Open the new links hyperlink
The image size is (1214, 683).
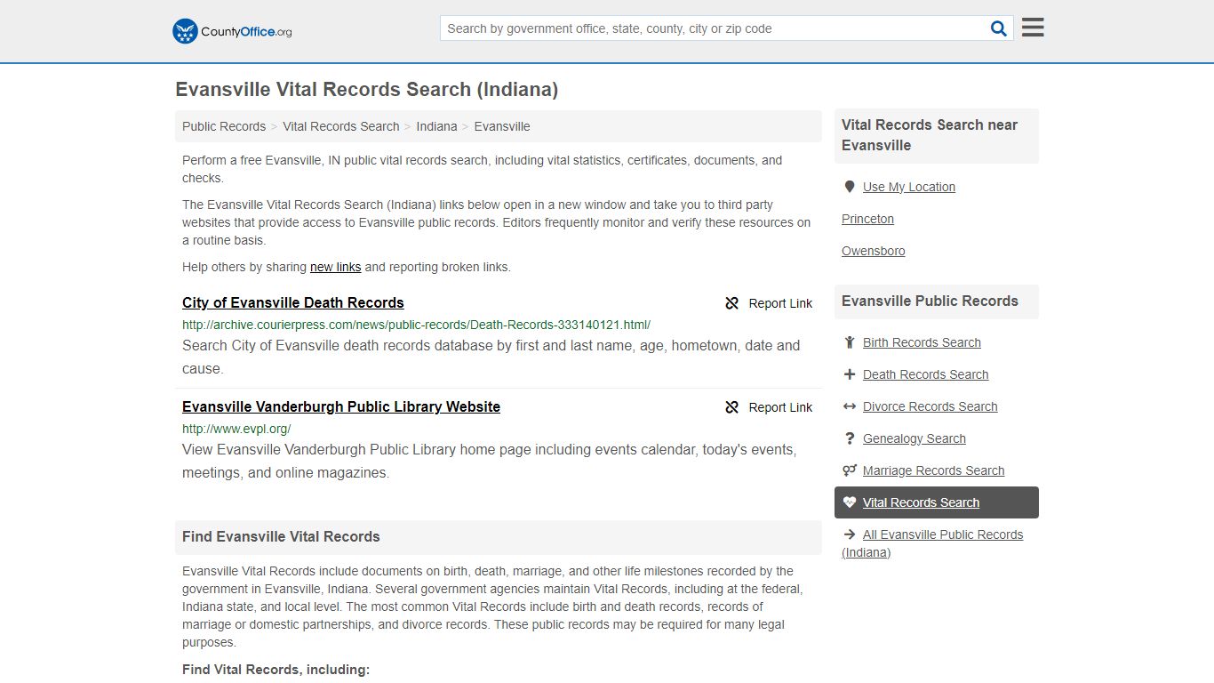(335, 267)
